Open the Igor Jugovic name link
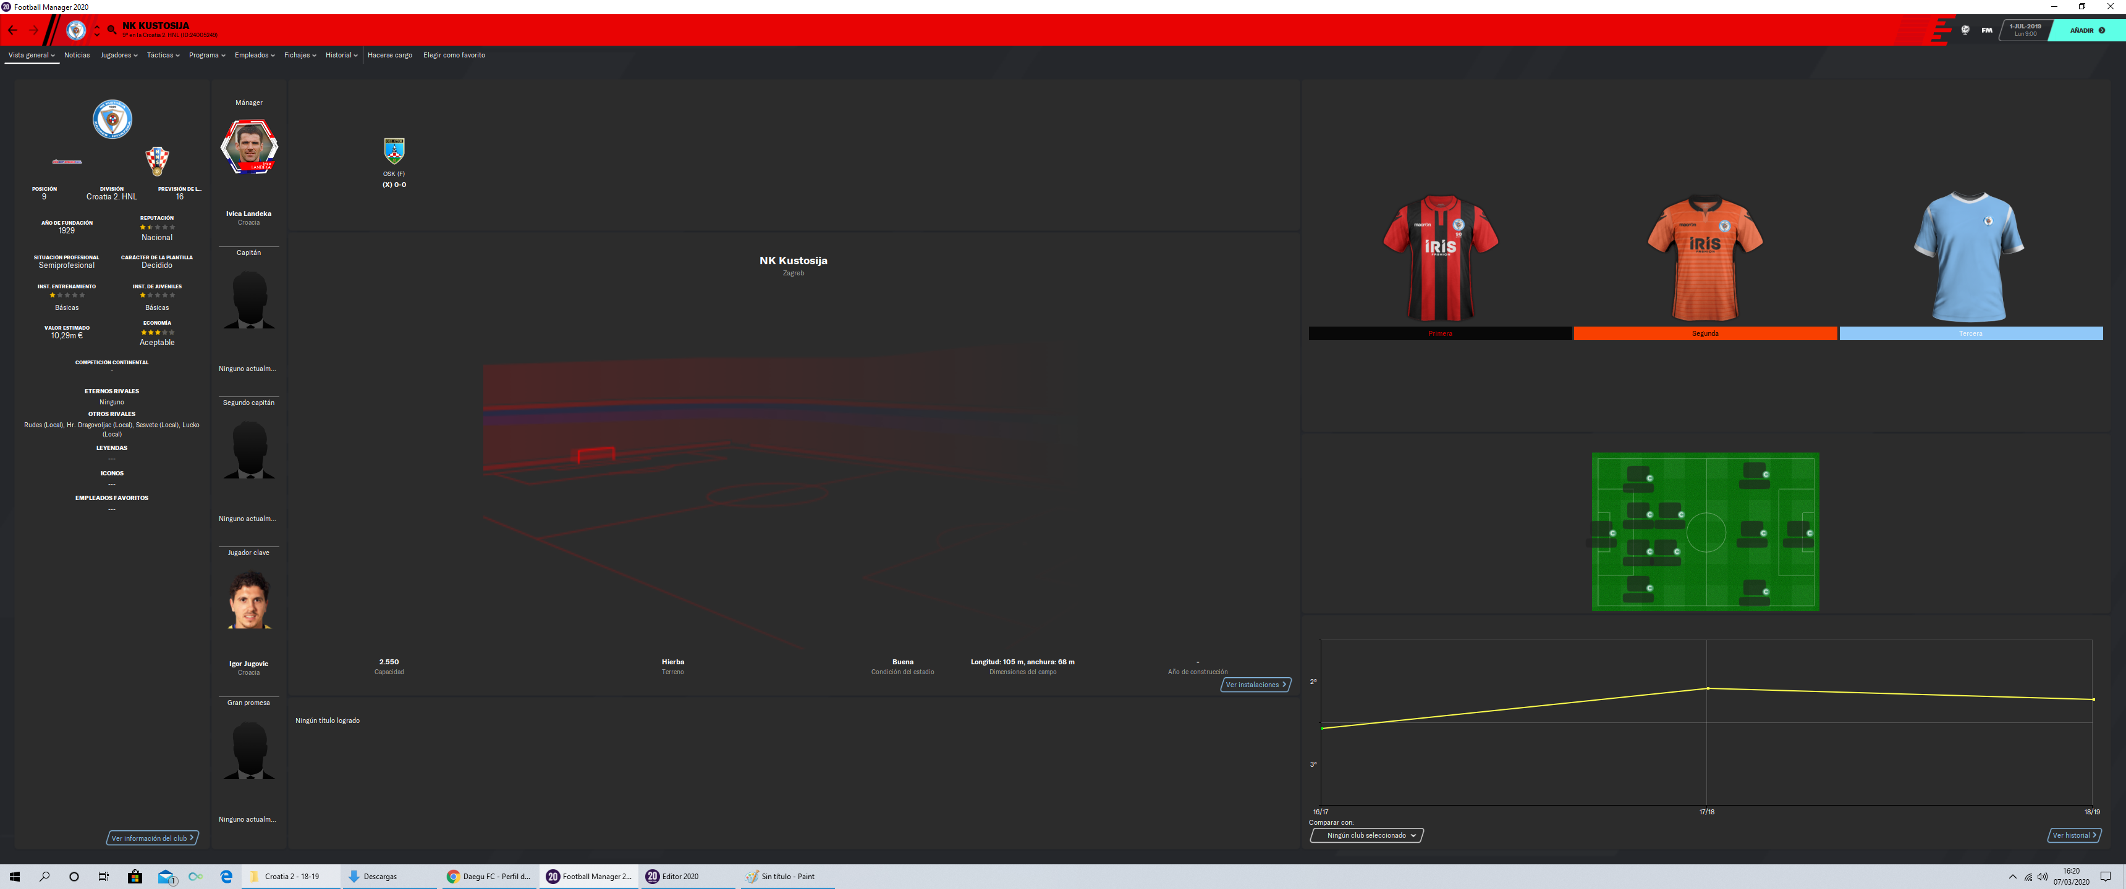 (x=248, y=664)
